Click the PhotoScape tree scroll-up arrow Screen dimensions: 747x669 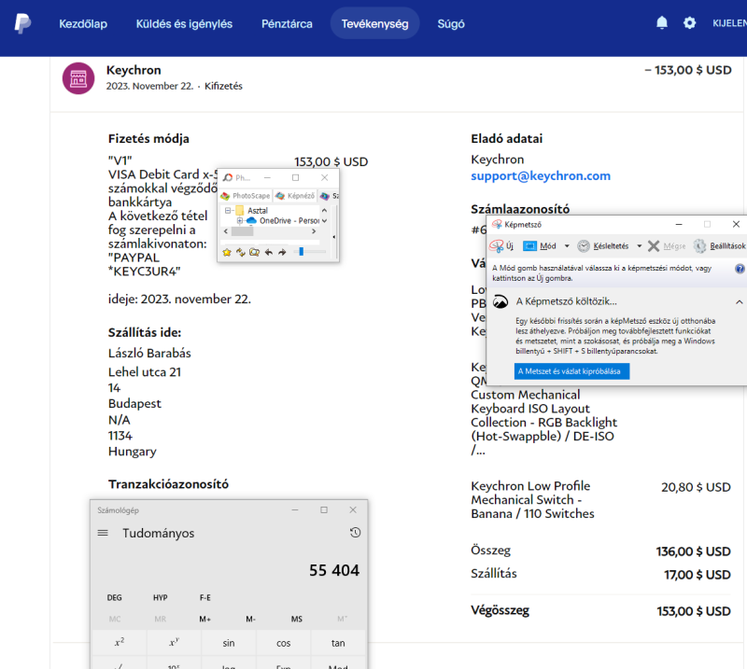[324, 210]
